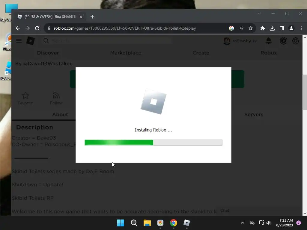The width and height of the screenshot is (307, 230).
Task: Open Roblox settings gear
Action: pos(295,41)
